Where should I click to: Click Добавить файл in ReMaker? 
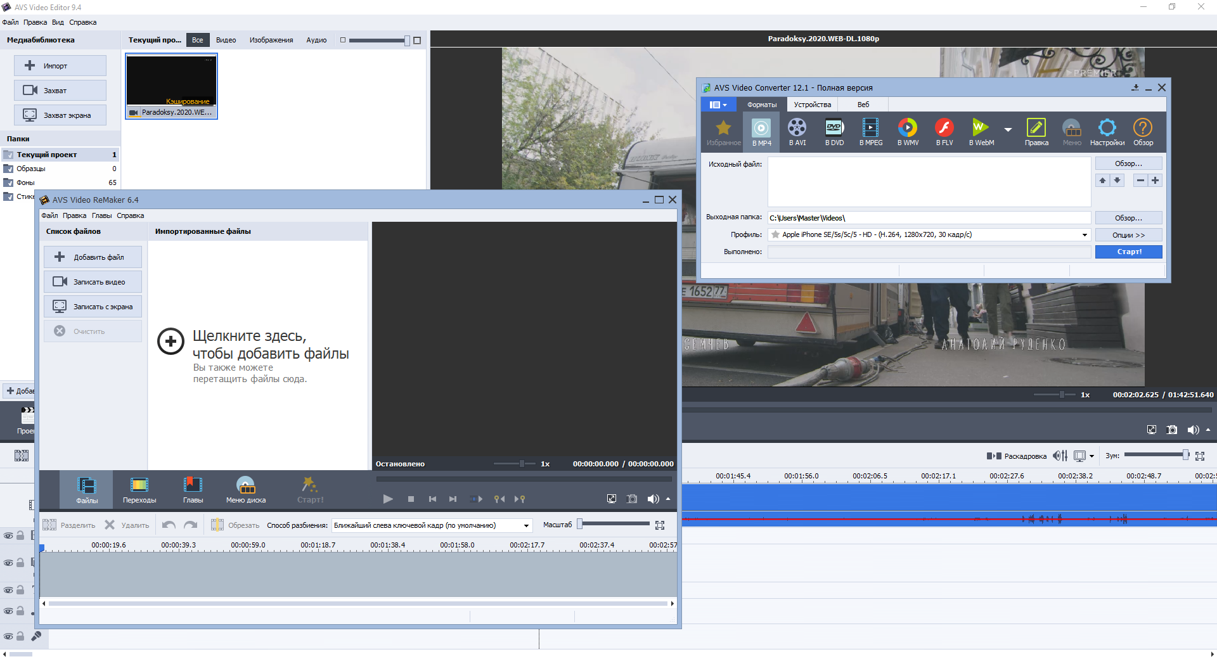[93, 257]
